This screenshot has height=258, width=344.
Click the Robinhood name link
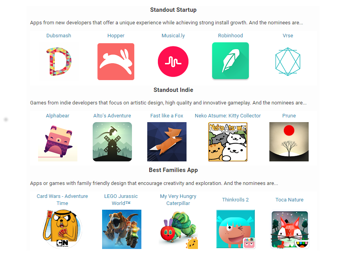point(231,36)
